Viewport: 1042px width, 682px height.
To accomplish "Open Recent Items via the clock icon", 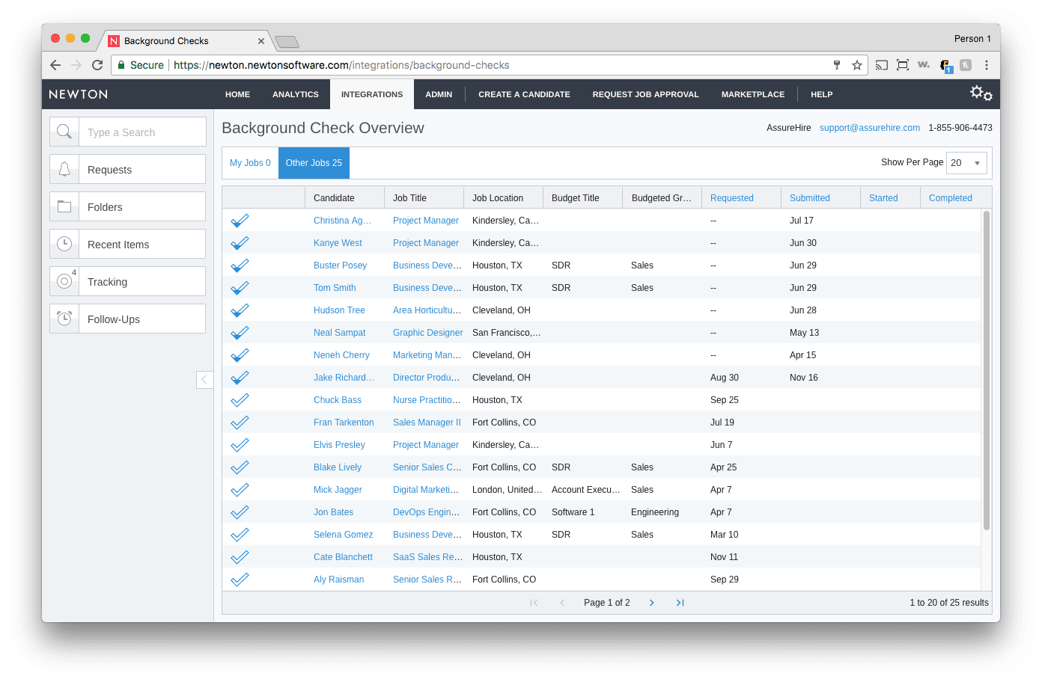I will [64, 244].
